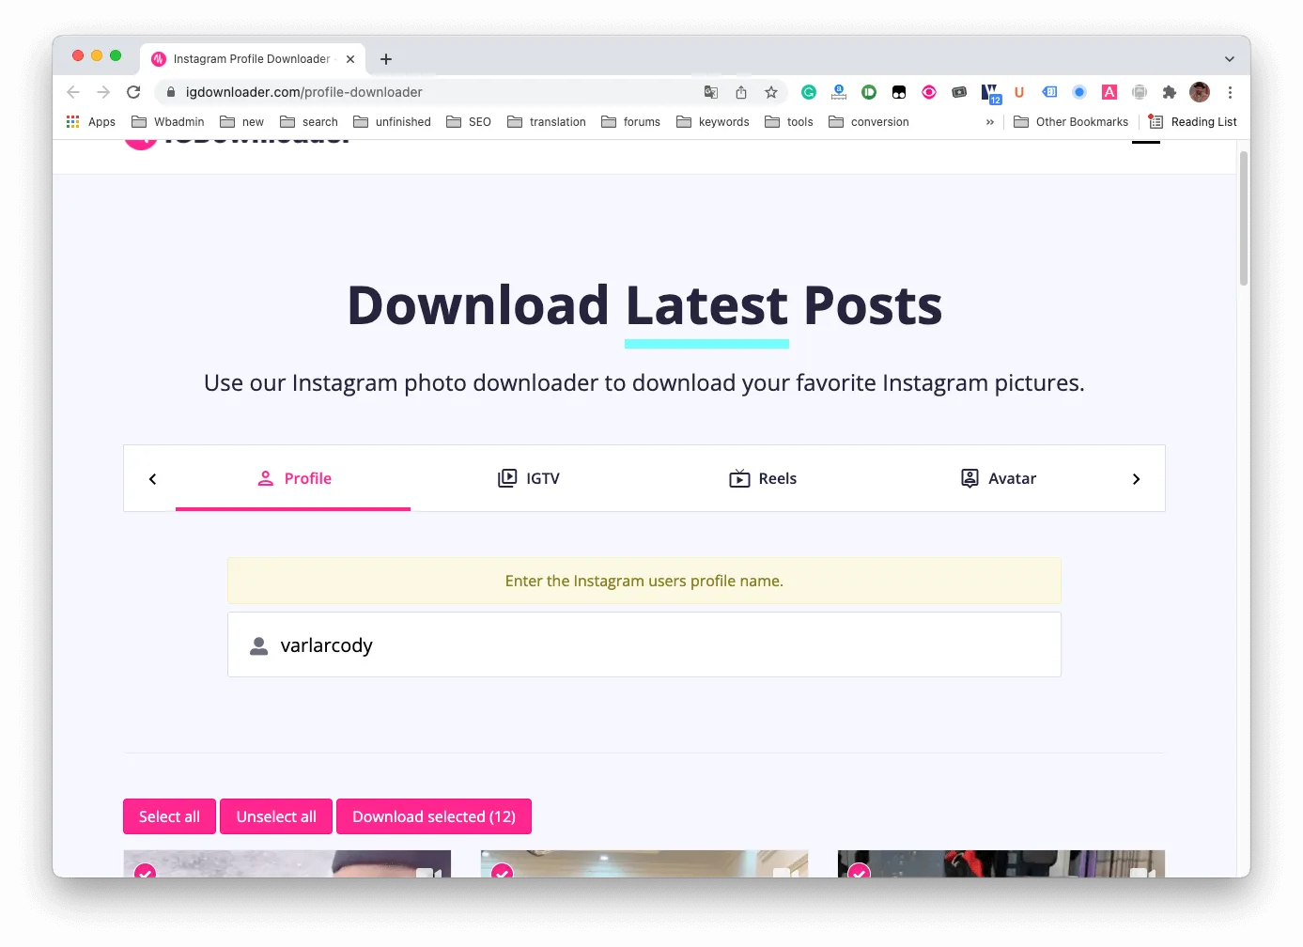Open the search bookmarks folder
Viewport: 1303px width, 947px height.
[x=309, y=122]
